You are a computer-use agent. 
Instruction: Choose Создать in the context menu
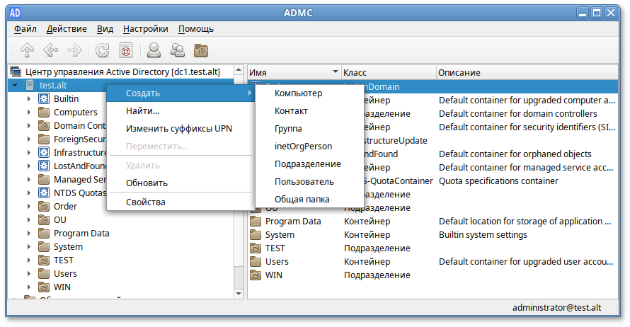point(181,93)
